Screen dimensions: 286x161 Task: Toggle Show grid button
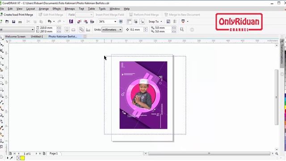(136, 21)
